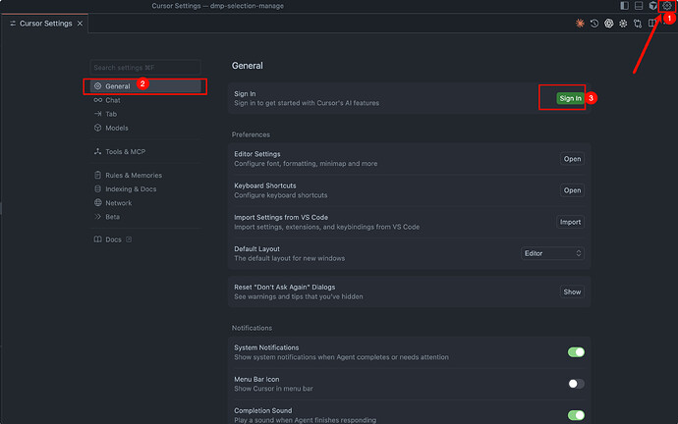Click "Configure font, formatting, minimap and more" text
This screenshot has width=678, height=424.
click(x=306, y=164)
